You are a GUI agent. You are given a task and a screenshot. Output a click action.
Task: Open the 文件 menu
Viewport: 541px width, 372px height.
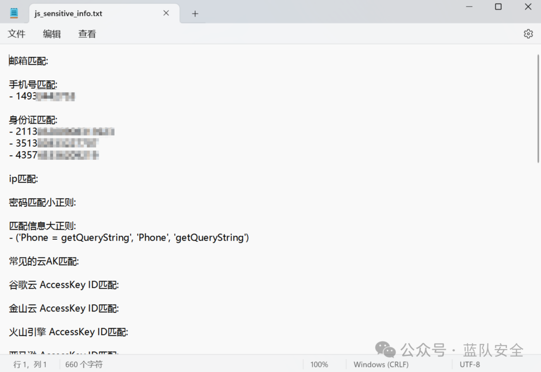click(17, 34)
